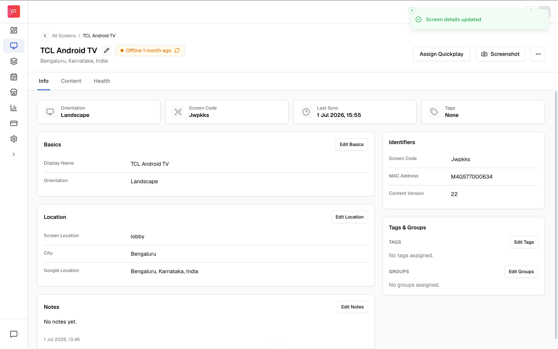Click Edit Location button
The width and height of the screenshot is (558, 349).
(349, 217)
